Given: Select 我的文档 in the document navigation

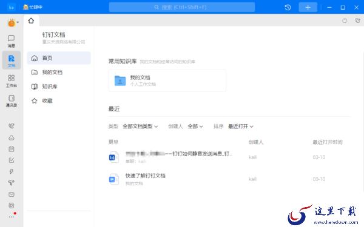Looking at the screenshot, I should click(x=59, y=72).
